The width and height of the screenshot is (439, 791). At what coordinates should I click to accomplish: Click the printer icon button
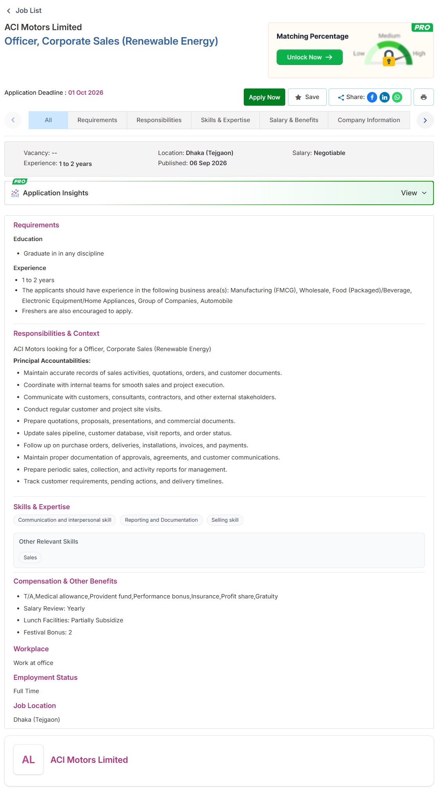[423, 97]
